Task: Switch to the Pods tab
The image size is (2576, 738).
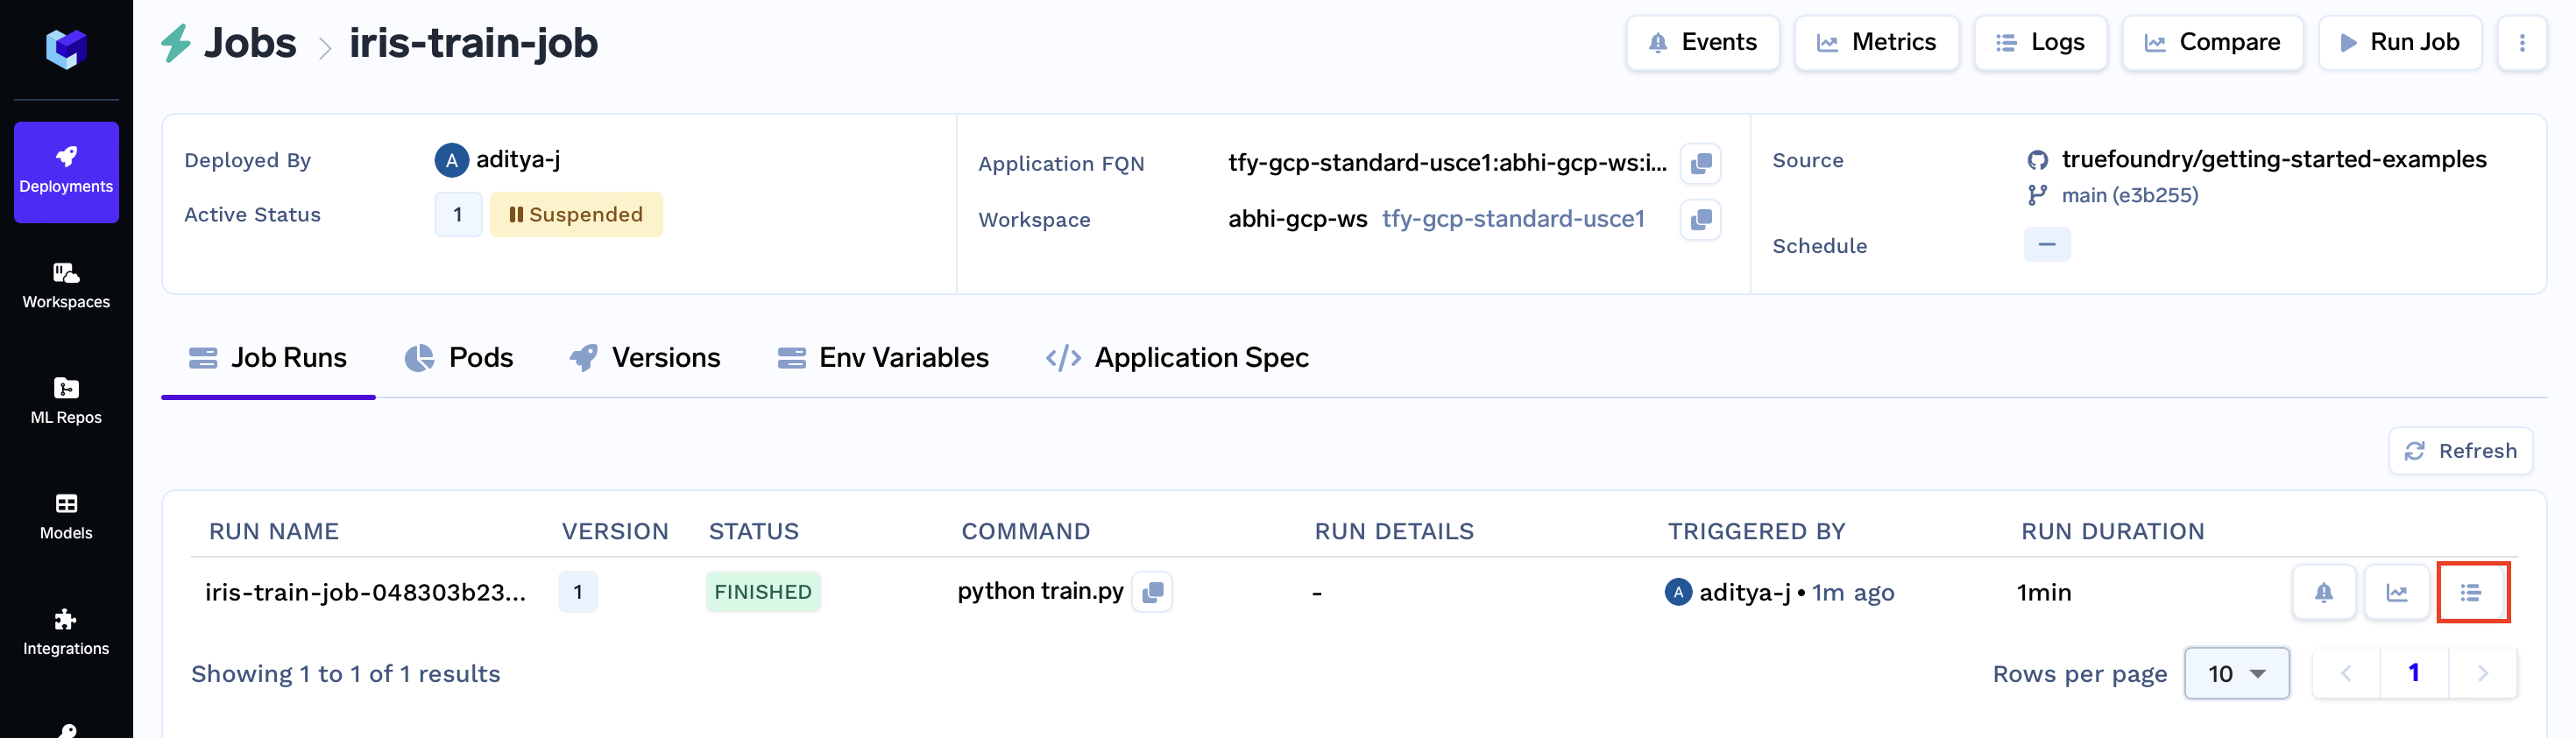Action: tap(458, 357)
